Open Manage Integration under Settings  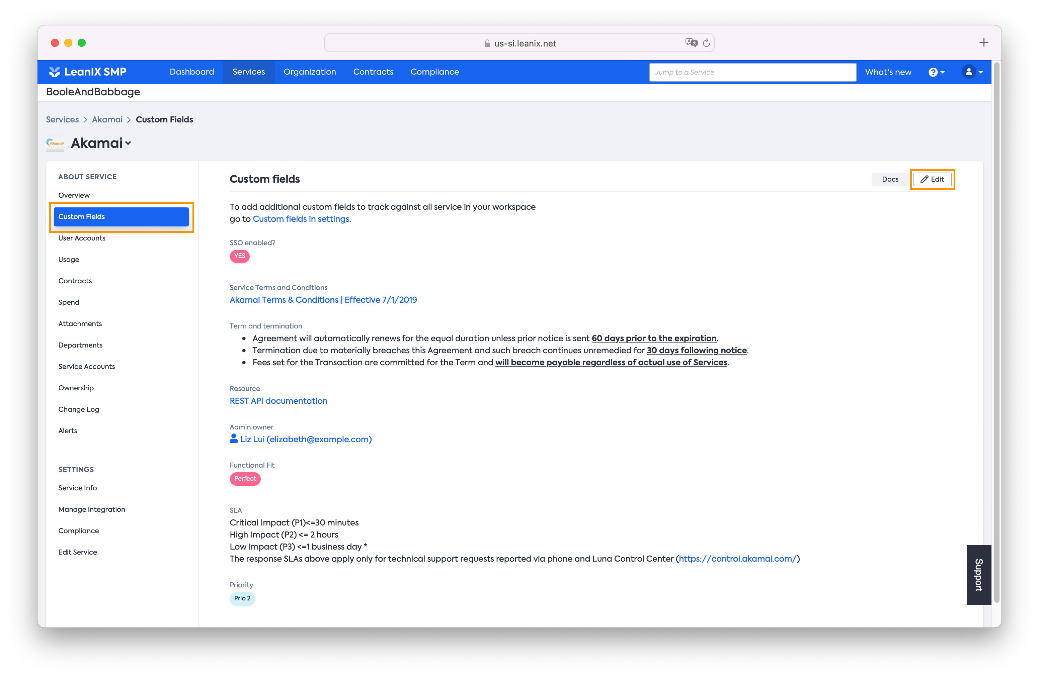92,509
